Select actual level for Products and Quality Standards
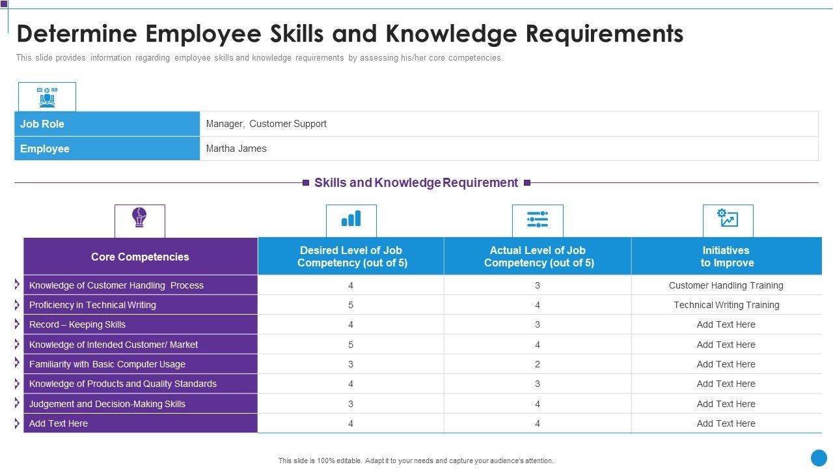The height and width of the screenshot is (469, 833). click(538, 384)
